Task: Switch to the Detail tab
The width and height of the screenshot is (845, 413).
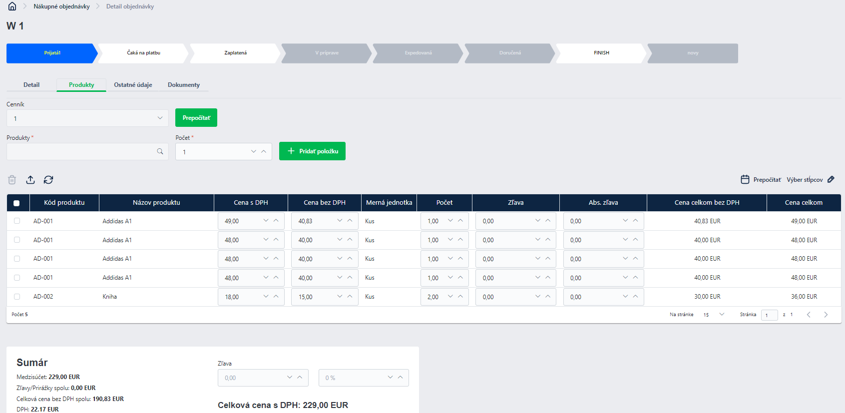Action: [31, 85]
